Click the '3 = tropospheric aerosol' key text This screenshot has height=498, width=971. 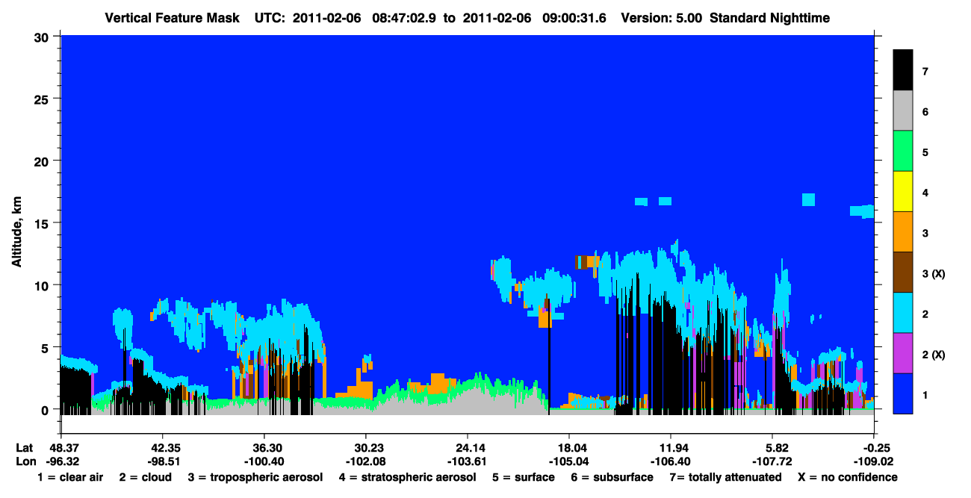click(x=255, y=477)
